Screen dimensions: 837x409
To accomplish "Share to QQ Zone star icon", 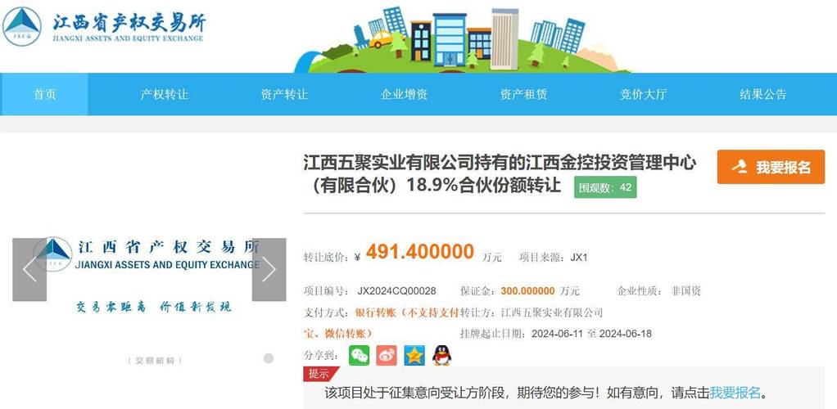I will (414, 356).
